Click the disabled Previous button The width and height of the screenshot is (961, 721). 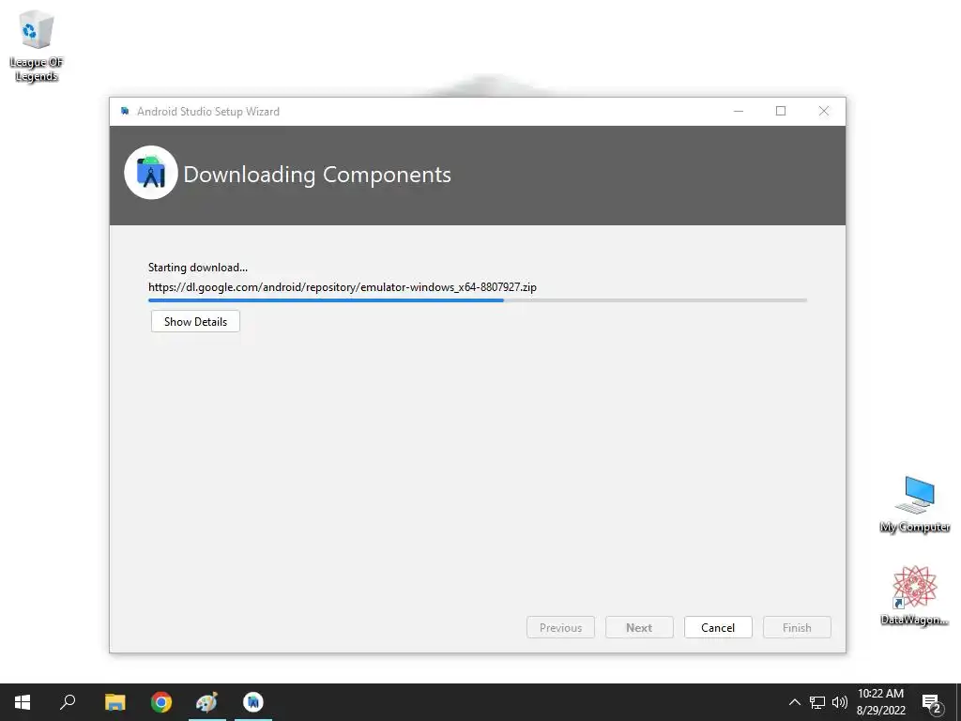(x=560, y=627)
